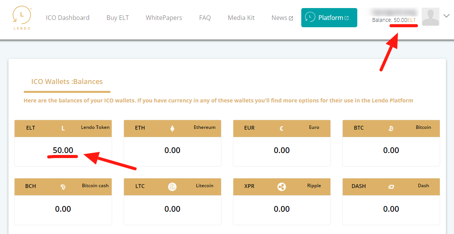This screenshot has height=234, width=454.
Task: Click the clock icon in Platform button
Action: 310,17
